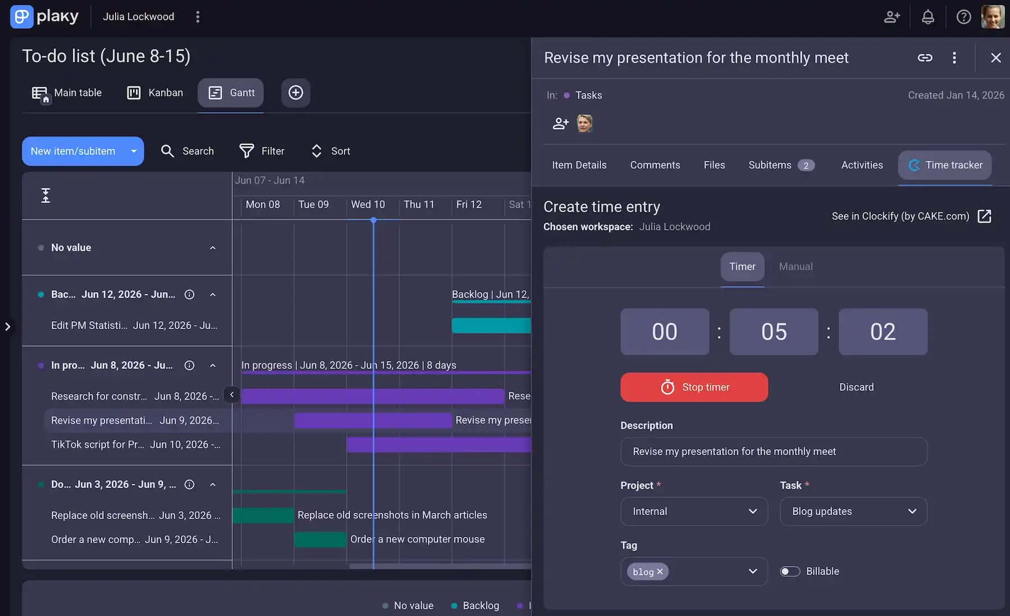Click the collapse-all rows icon in Gantt header
Screen dimensions: 1010x616
pyautogui.click(x=45, y=196)
